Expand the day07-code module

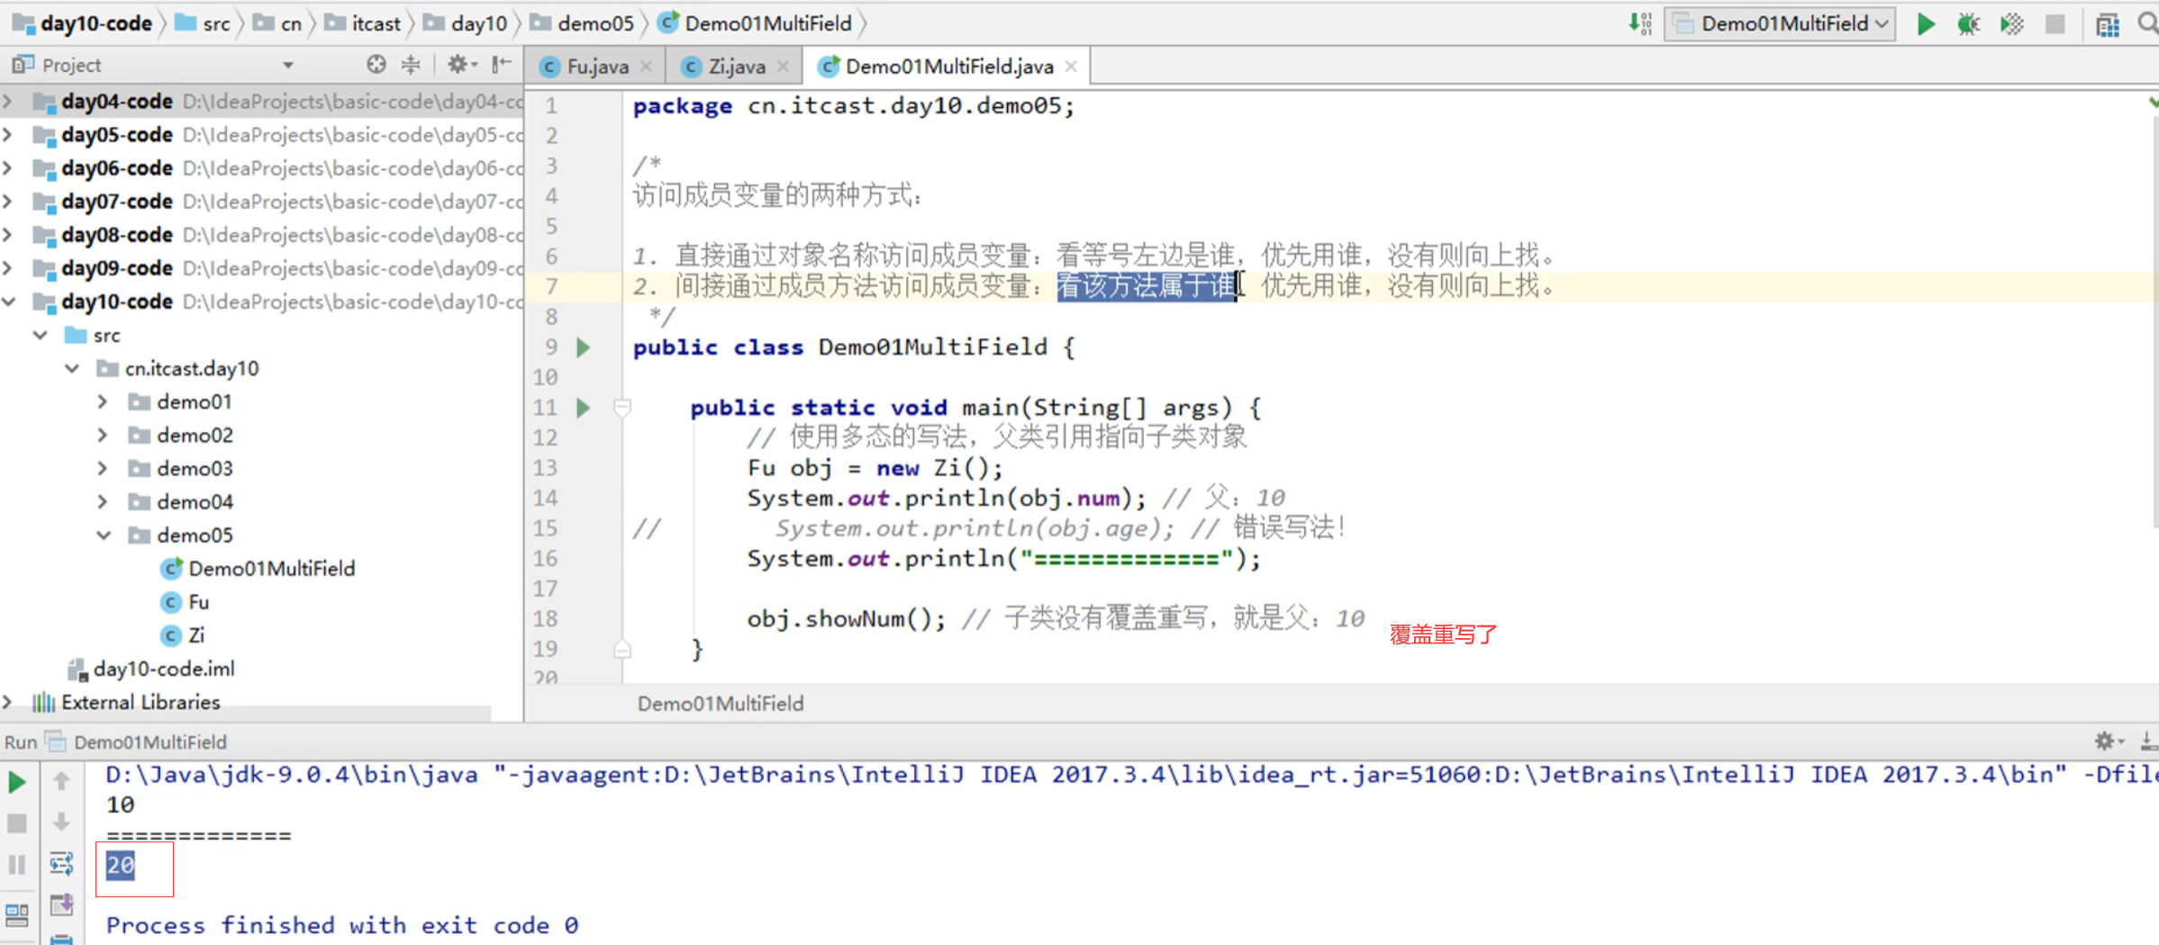(8, 201)
